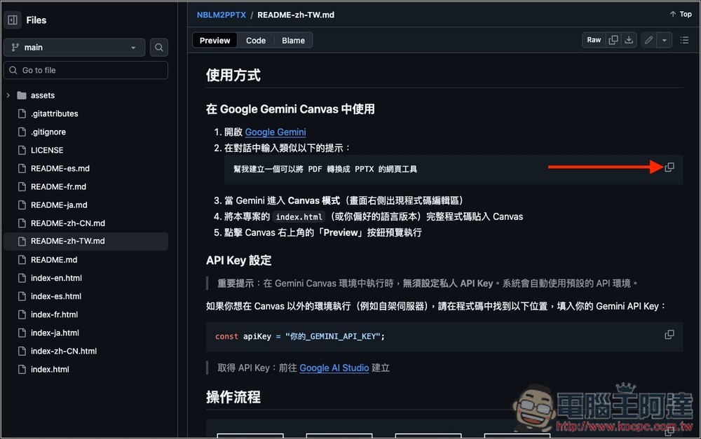Open the .gitattributes file
Viewport: 701px width, 439px height.
pos(54,113)
